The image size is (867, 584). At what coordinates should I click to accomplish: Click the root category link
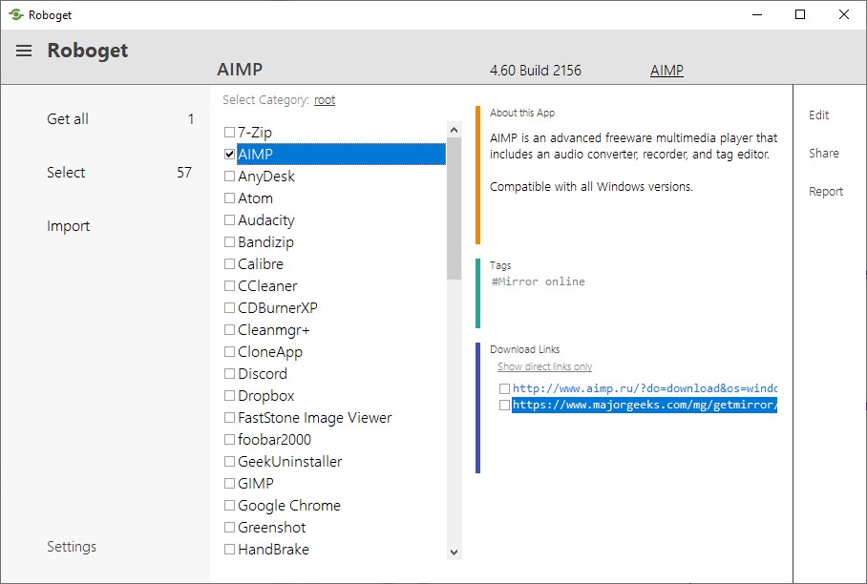click(325, 99)
